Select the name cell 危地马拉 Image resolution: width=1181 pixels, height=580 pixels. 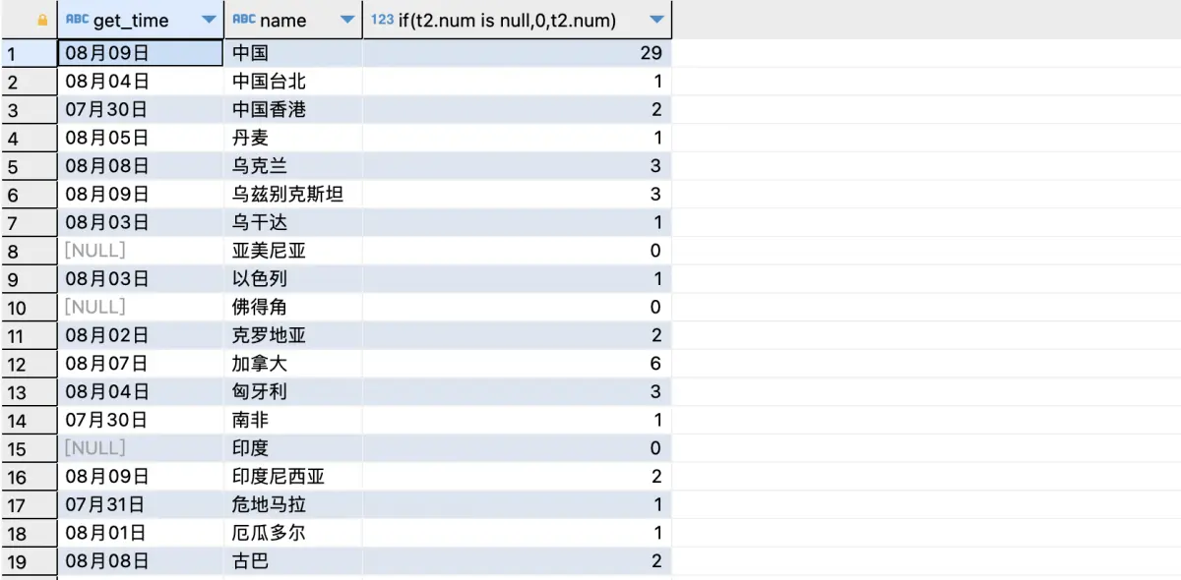pyautogui.click(x=293, y=505)
